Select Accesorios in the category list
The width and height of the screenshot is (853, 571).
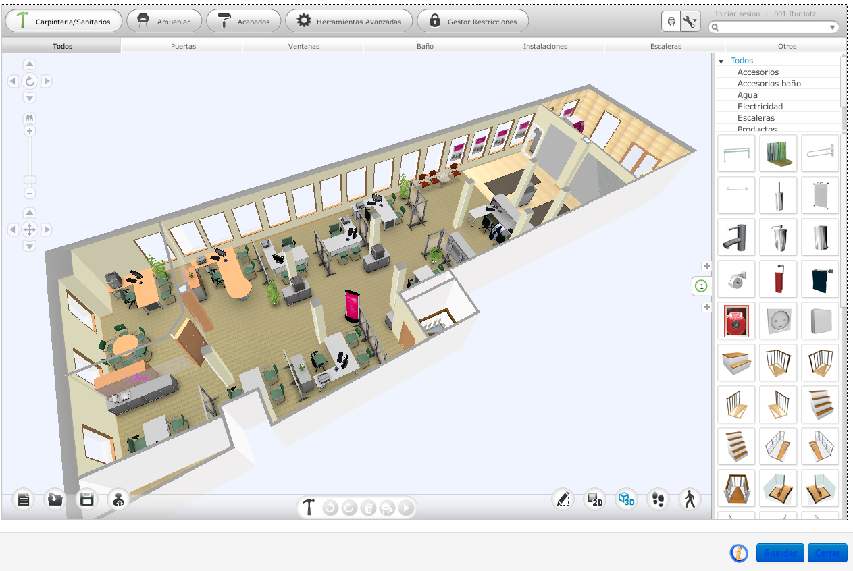click(x=758, y=72)
